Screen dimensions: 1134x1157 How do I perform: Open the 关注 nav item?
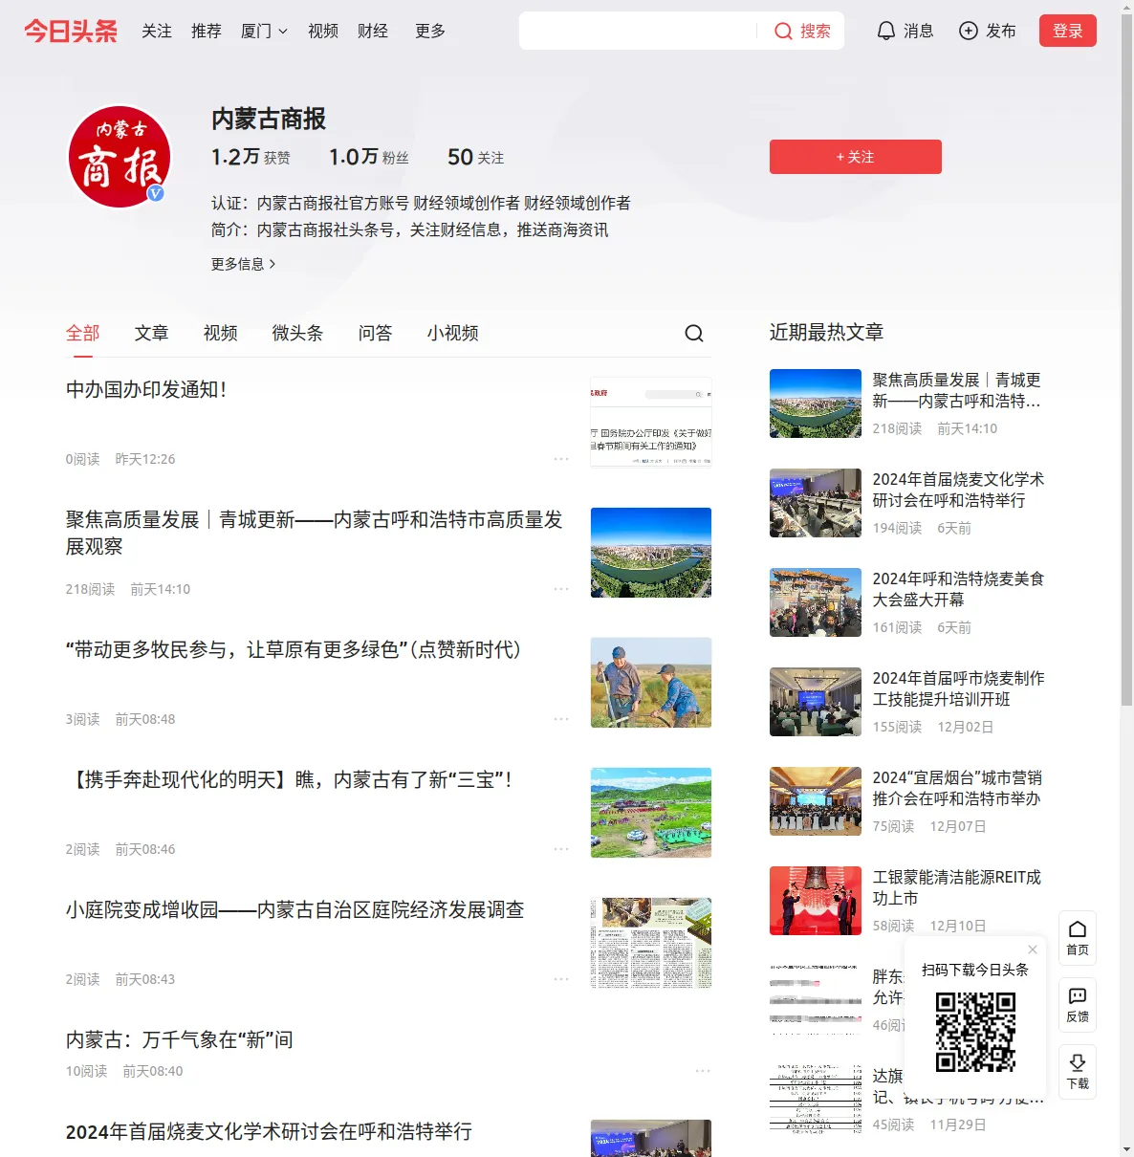pos(157,32)
